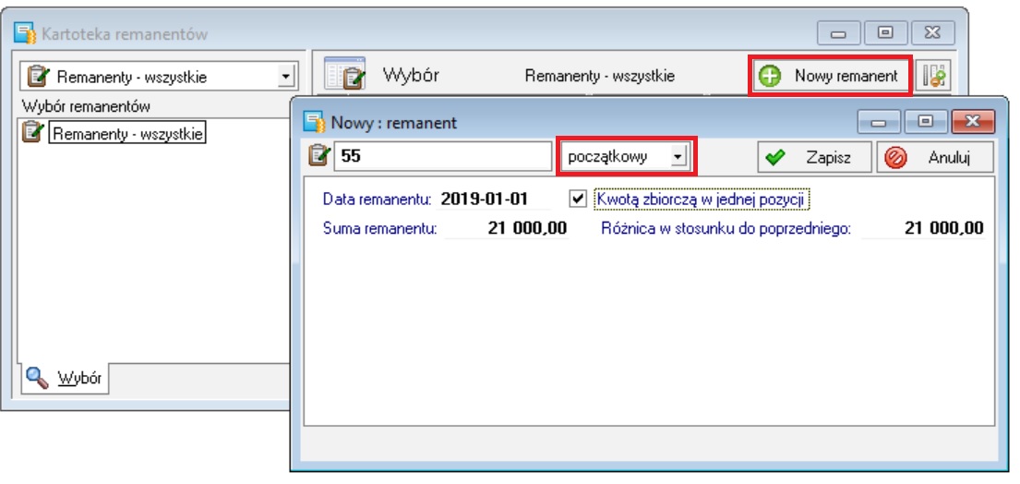The image size is (1020, 484).
Task: Click the Kartoteka remanentów title bar icon
Action: (x=25, y=34)
